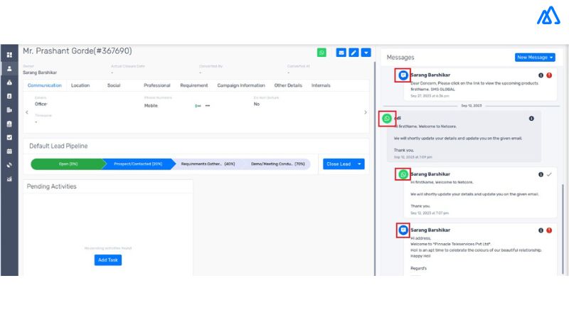The height and width of the screenshot is (320, 569).
Task: Open the blue caret dropdown beside edit icon
Action: point(366,53)
